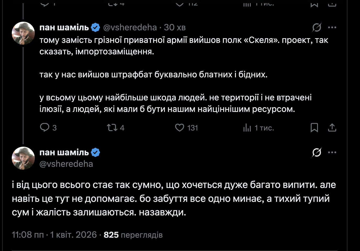This screenshot has height=251, width=360.
Task: Click Grok icon on the 30 хв tweet
Action: 317,27
